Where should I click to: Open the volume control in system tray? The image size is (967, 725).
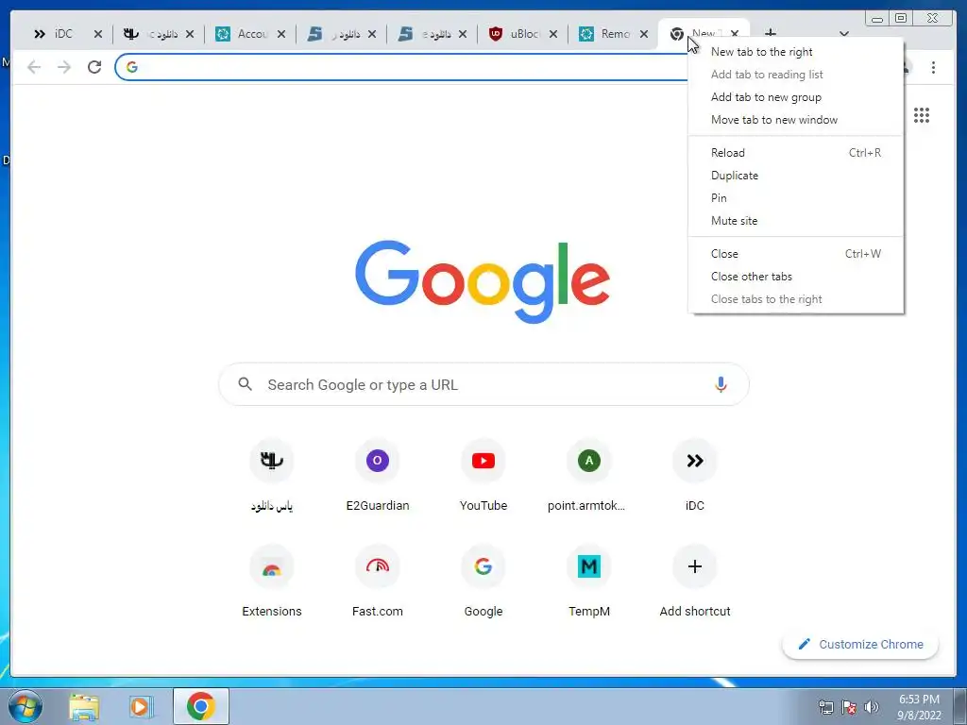(871, 707)
